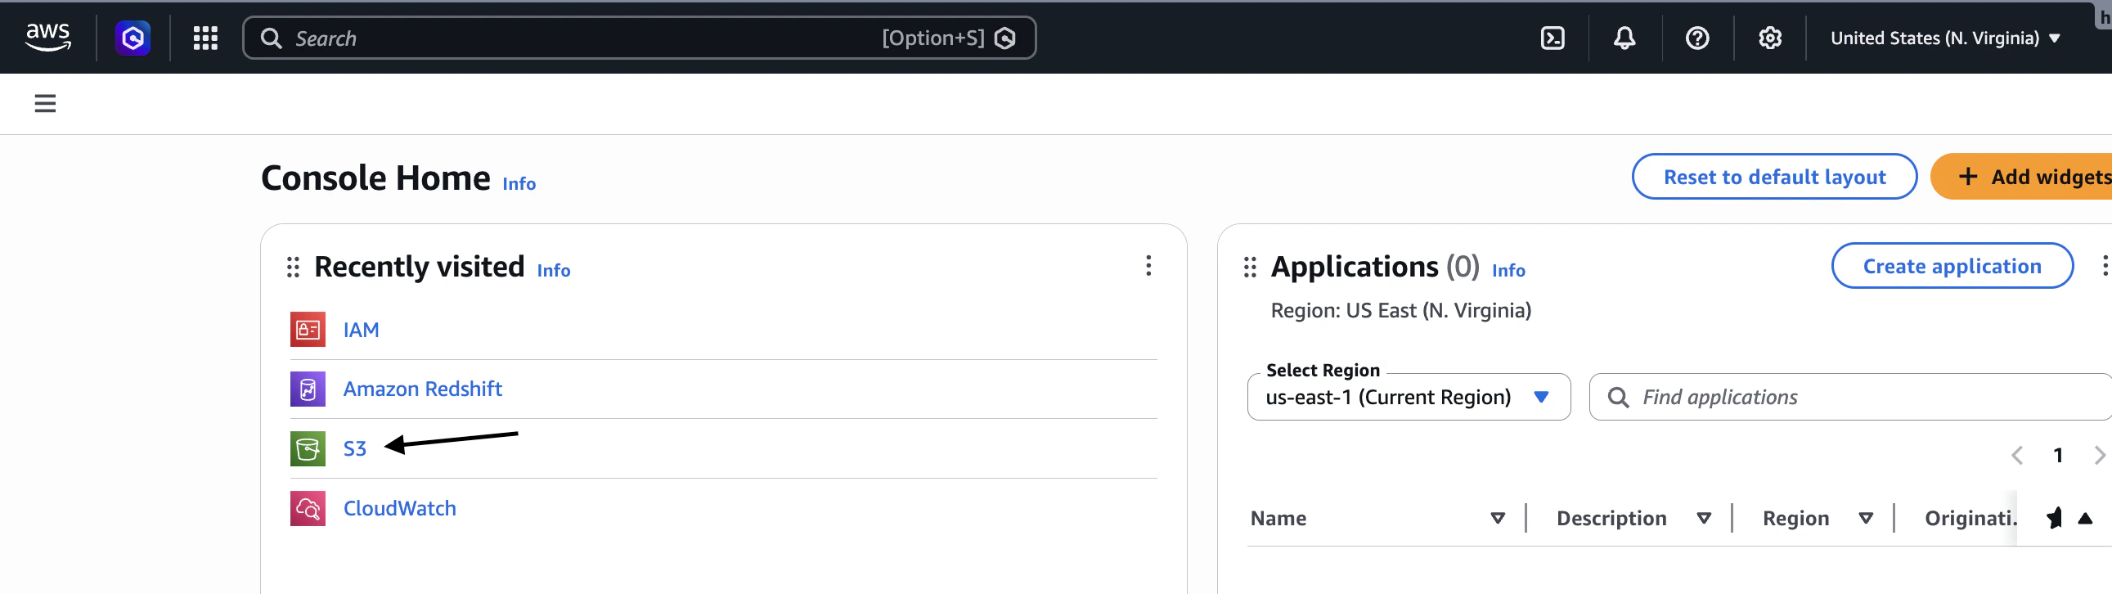2112x594 pixels.
Task: Open the Services grid menu
Action: (x=205, y=38)
